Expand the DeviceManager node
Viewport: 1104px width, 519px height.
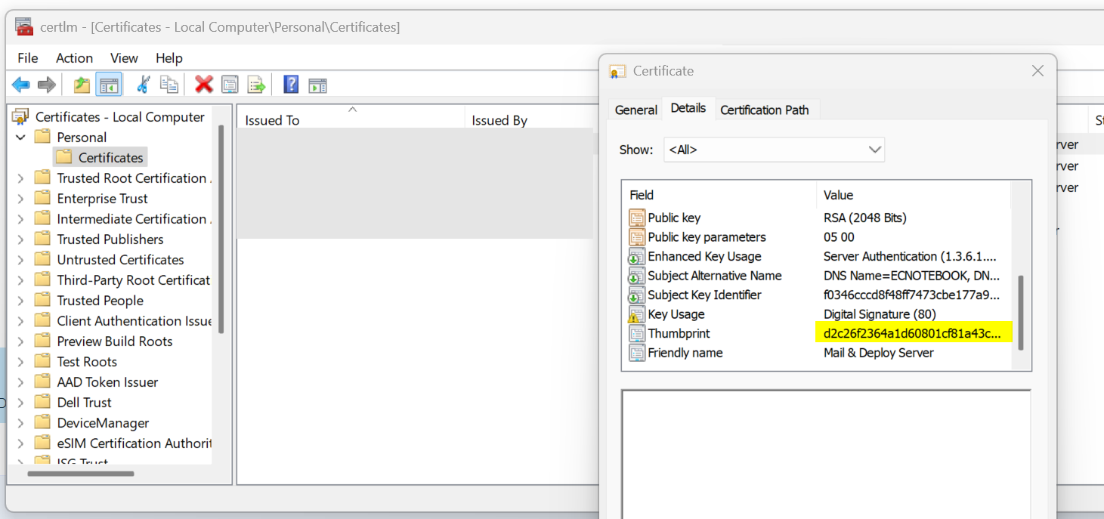(x=20, y=423)
